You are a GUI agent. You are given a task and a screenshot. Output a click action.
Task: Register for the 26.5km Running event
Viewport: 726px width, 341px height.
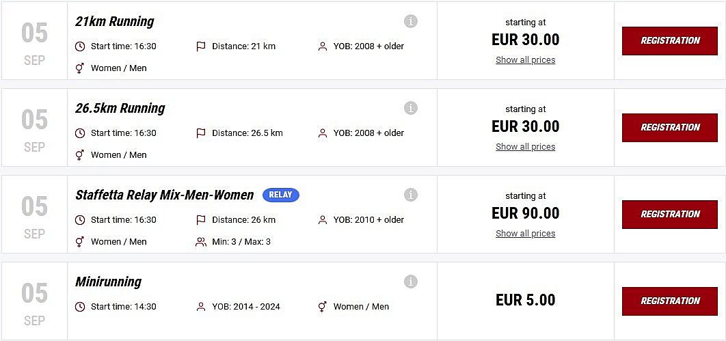[669, 128]
